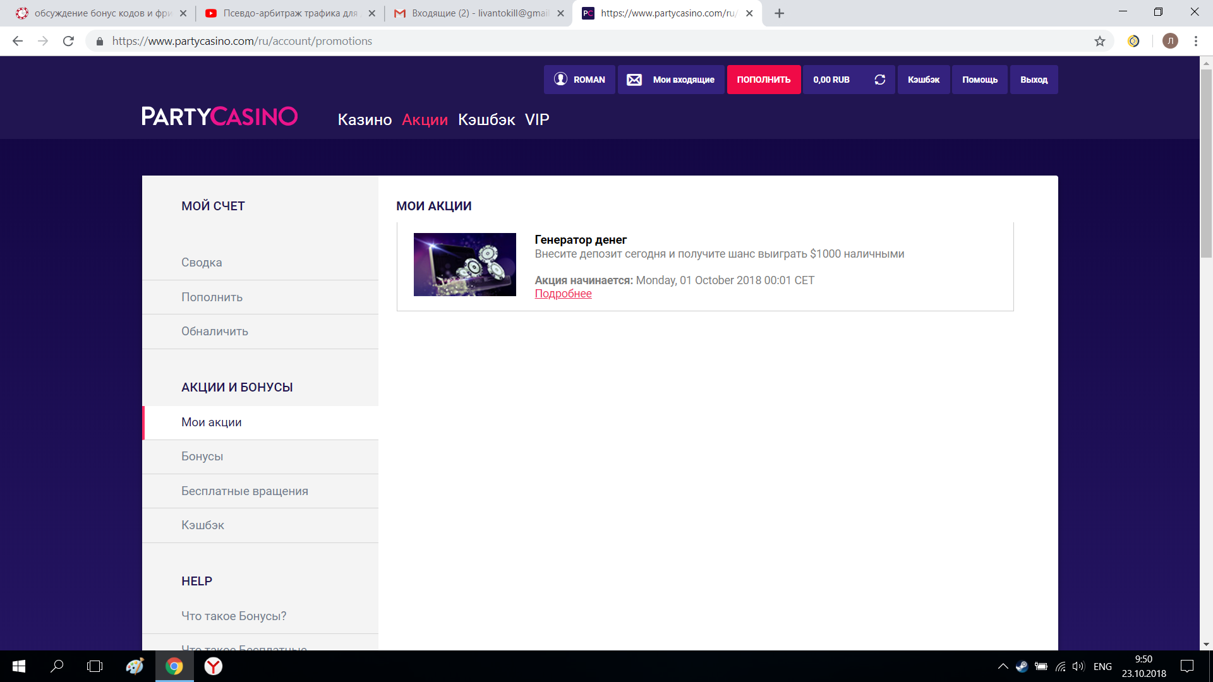Click the Генератор денег promo thumbnail
The height and width of the screenshot is (682, 1213).
pyautogui.click(x=464, y=265)
